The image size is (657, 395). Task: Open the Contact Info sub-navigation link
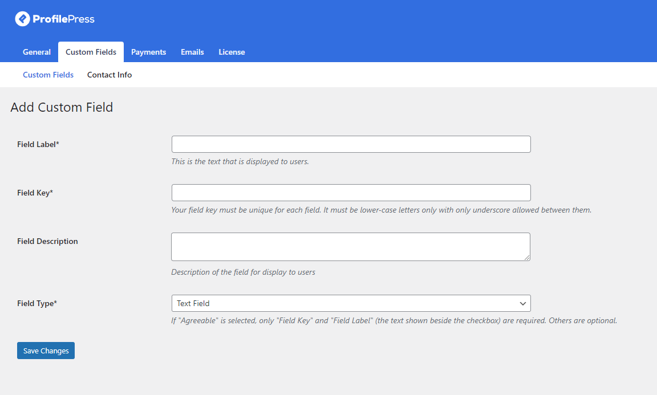point(109,75)
